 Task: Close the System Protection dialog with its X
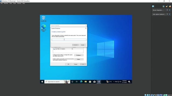tap(86, 28)
